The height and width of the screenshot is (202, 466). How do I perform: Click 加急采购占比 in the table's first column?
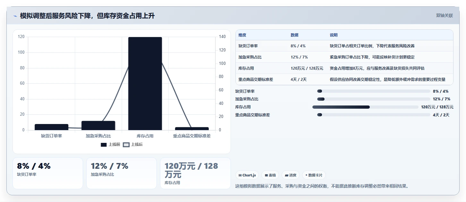[x=250, y=57]
